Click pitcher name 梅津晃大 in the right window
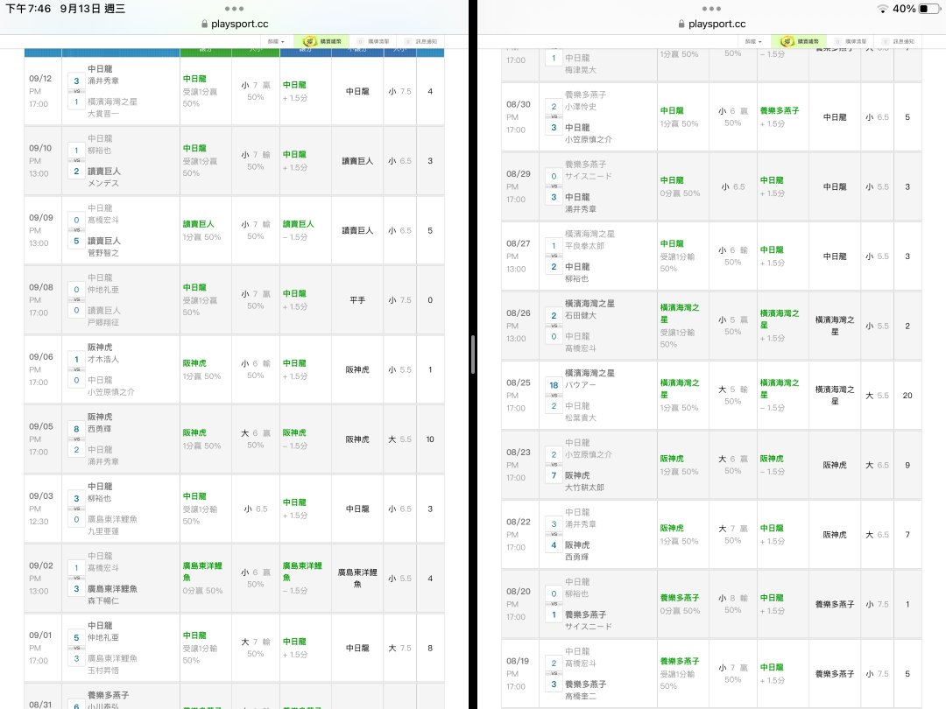The width and height of the screenshot is (946, 709). [581, 70]
